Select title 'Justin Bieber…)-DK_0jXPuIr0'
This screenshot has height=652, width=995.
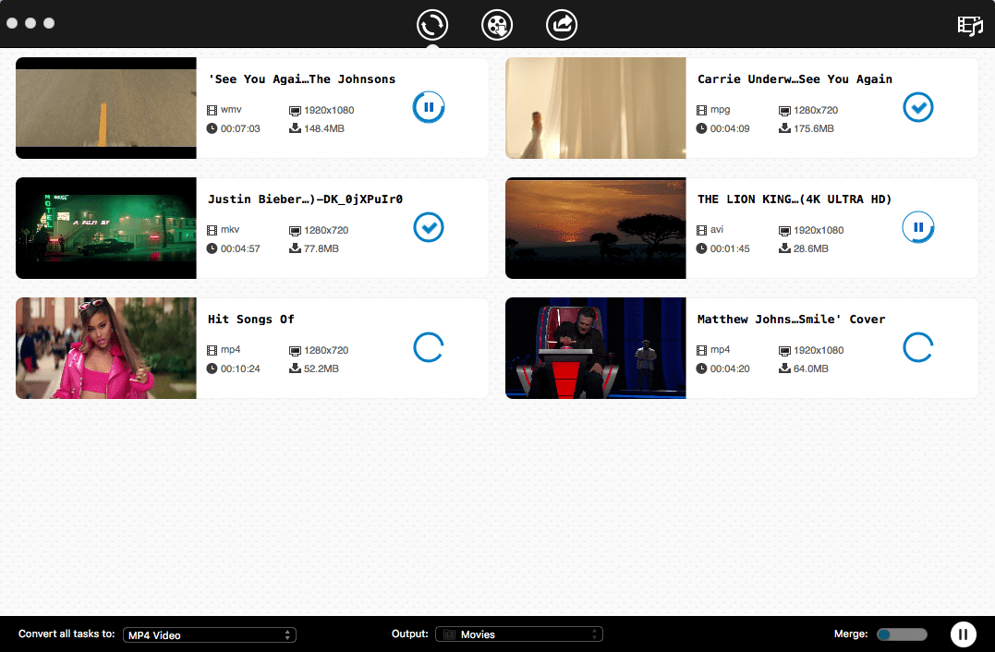click(x=305, y=199)
